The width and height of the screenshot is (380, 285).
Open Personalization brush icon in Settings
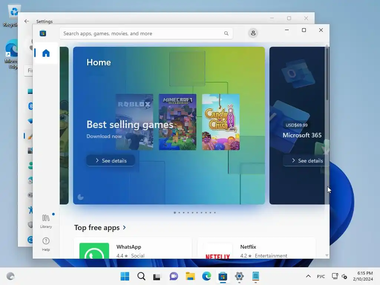click(30, 136)
